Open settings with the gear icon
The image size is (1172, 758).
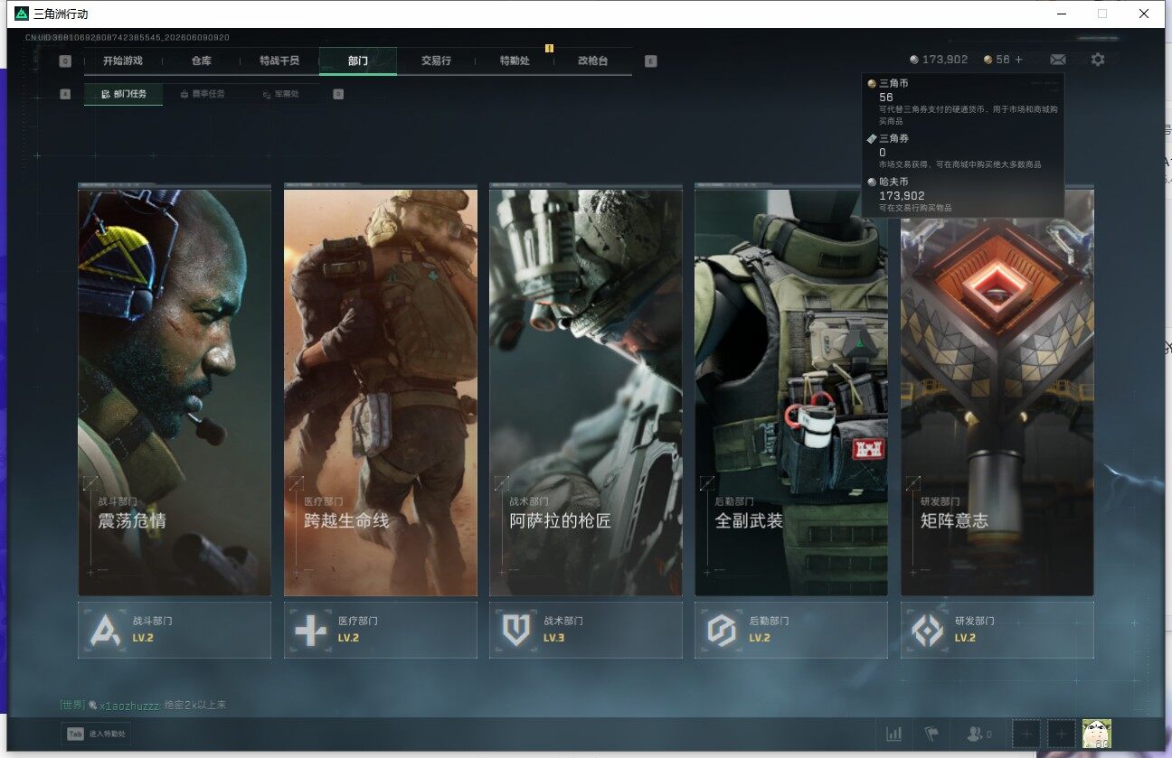[1098, 60]
